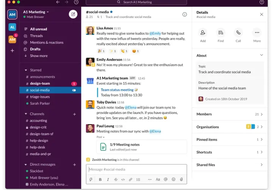Collapse the About section
273x190 pixels.
pos(262,55)
